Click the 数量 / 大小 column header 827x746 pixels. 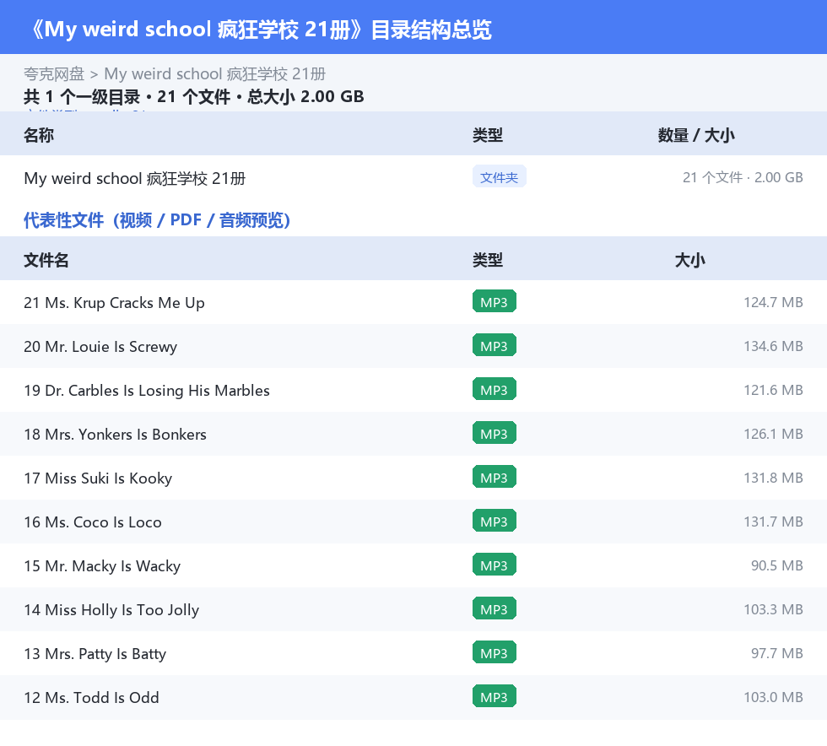pos(695,136)
